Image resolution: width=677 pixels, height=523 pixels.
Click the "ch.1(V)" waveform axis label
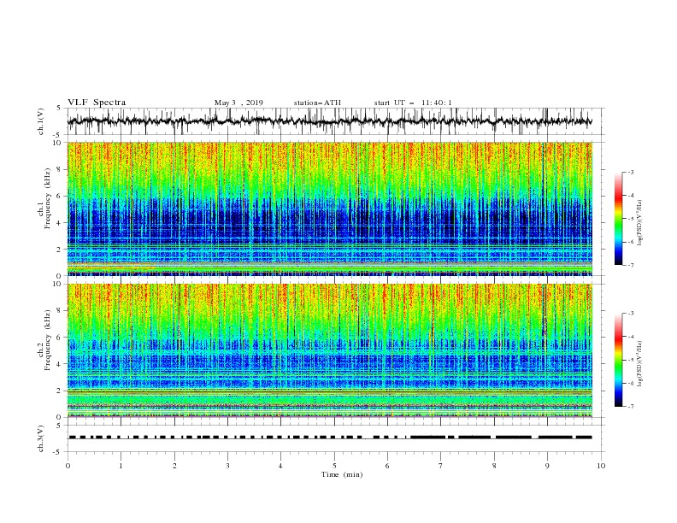point(41,121)
